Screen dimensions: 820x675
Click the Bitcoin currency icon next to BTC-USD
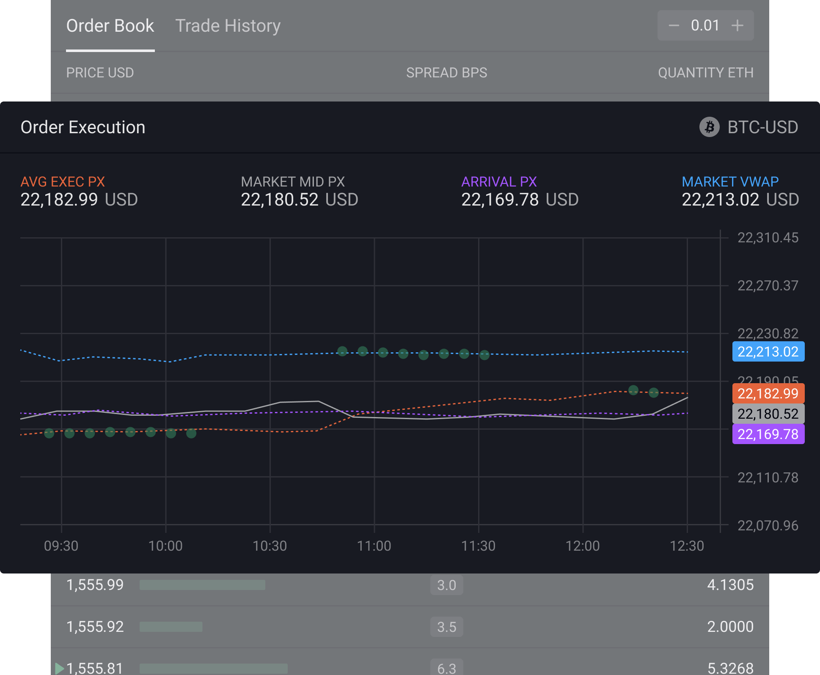click(710, 127)
